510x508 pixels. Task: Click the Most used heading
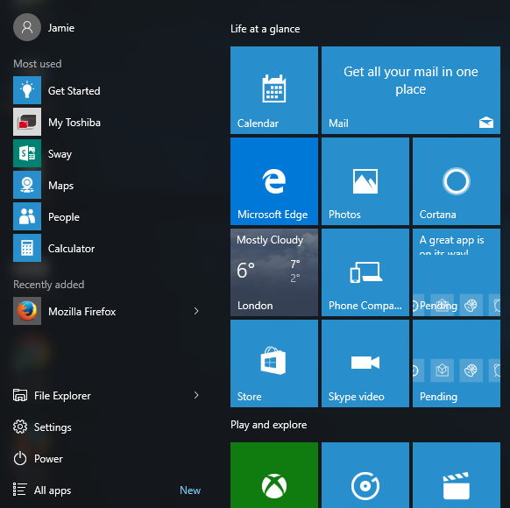[38, 64]
